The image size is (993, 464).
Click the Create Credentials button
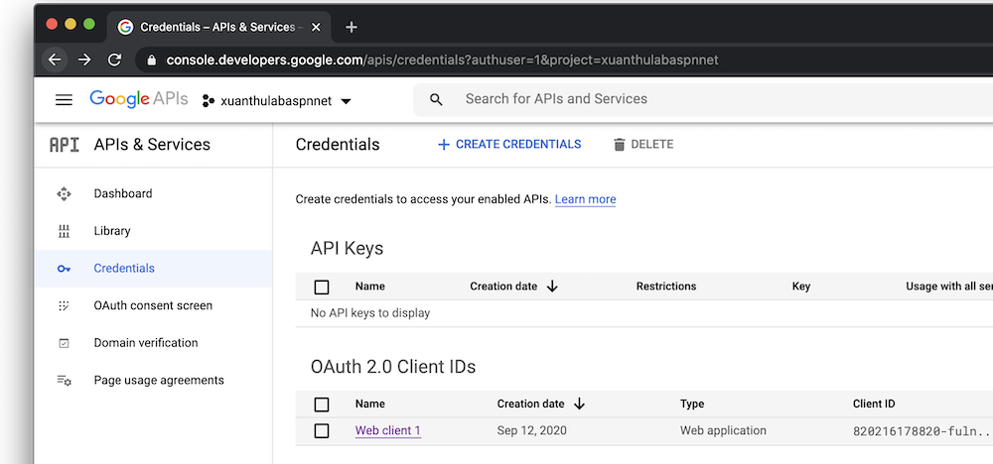coord(508,145)
